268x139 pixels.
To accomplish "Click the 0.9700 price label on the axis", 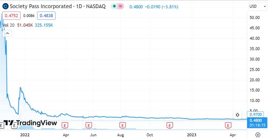I will coord(255,114).
